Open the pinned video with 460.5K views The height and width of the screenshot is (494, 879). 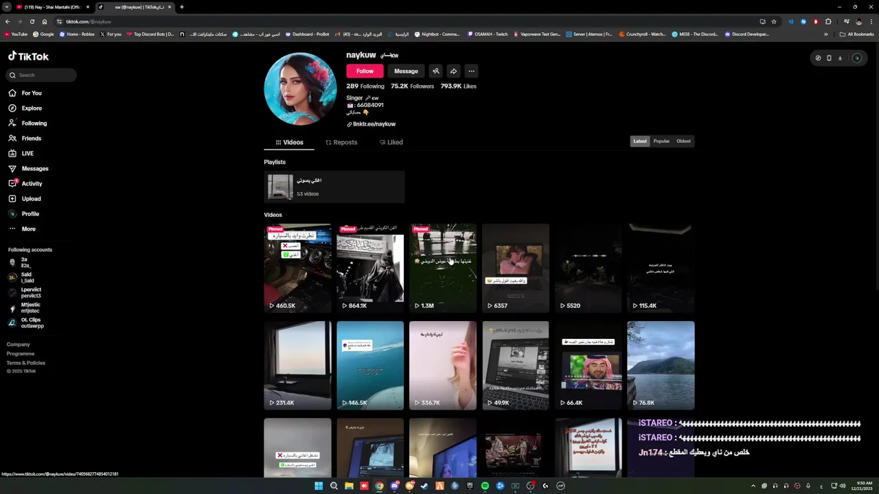point(297,268)
